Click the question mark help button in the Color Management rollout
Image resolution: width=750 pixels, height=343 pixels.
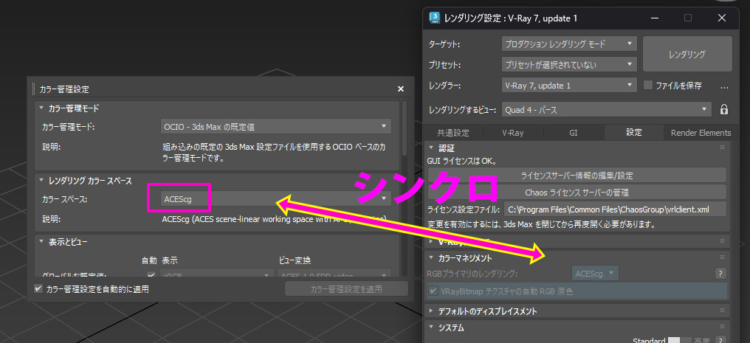(x=720, y=274)
